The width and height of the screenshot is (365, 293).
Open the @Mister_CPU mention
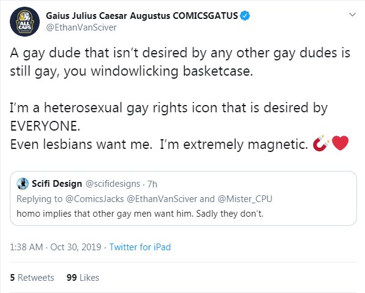(245, 199)
